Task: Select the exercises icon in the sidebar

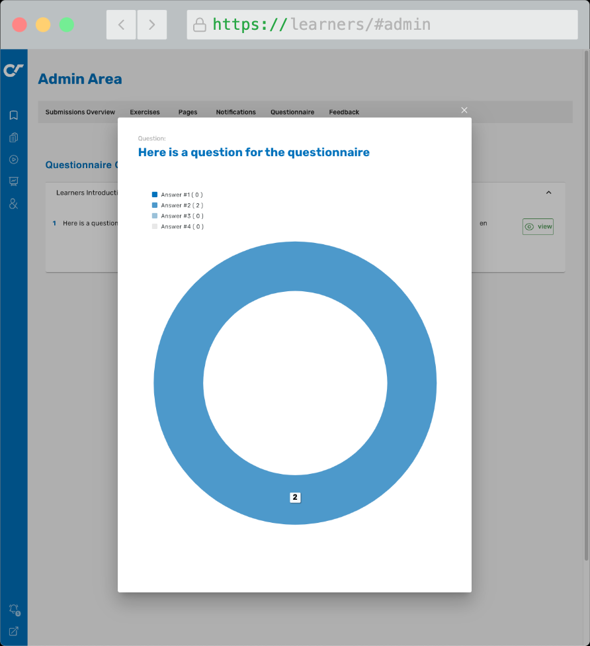Action: click(13, 137)
